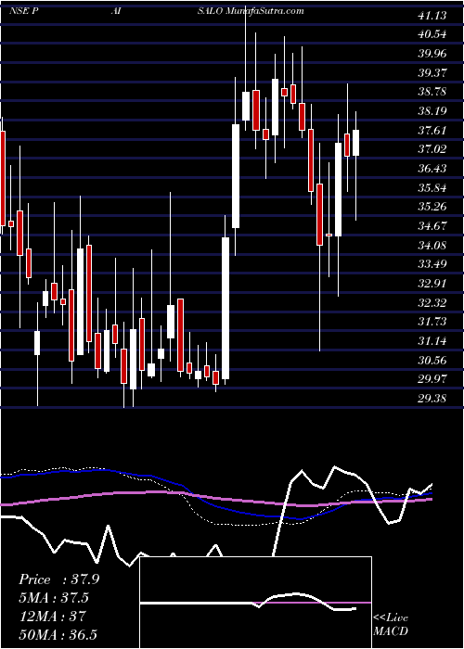
Task: Click the NSE label at top left
Action: point(19,11)
